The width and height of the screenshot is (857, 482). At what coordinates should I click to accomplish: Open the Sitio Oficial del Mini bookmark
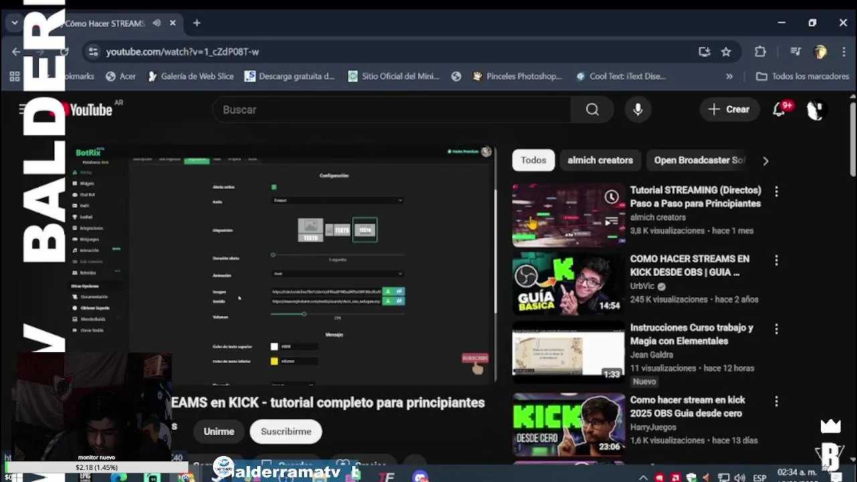pos(394,76)
